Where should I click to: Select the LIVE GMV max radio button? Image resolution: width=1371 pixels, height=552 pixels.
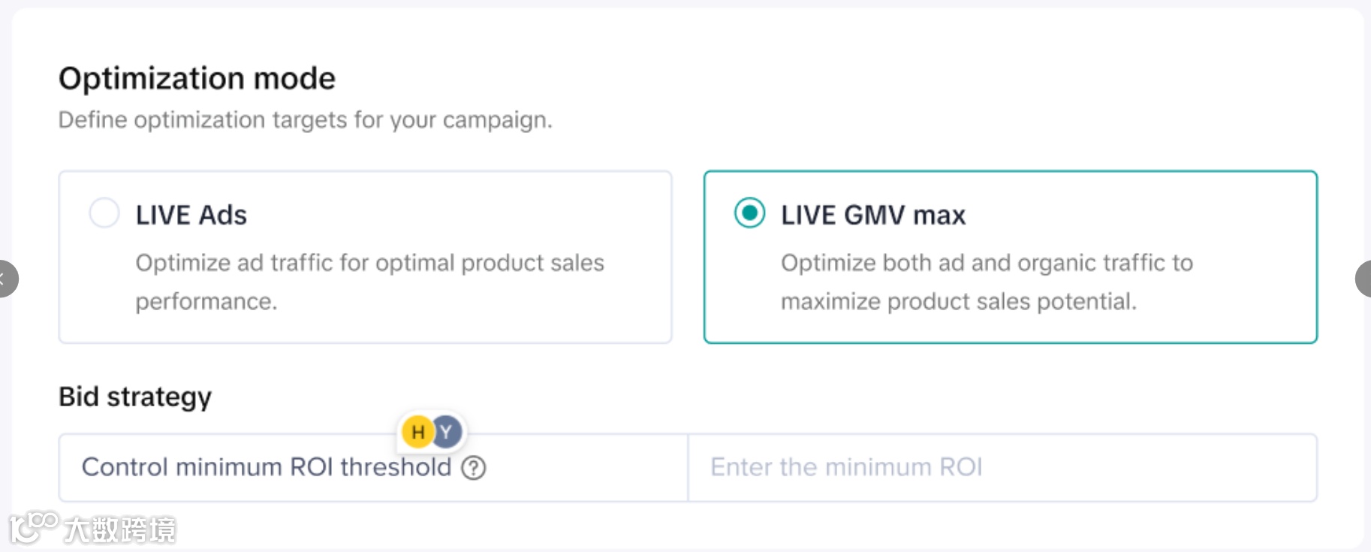pos(749,213)
